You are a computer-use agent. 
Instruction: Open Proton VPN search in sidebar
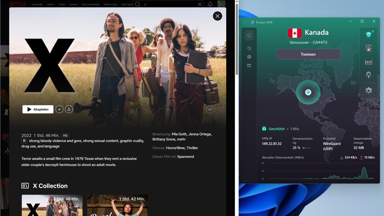tap(249, 36)
